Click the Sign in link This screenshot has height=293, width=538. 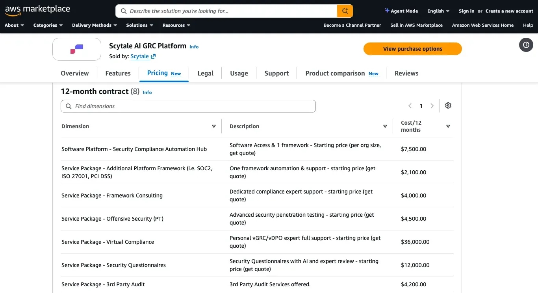466,11
